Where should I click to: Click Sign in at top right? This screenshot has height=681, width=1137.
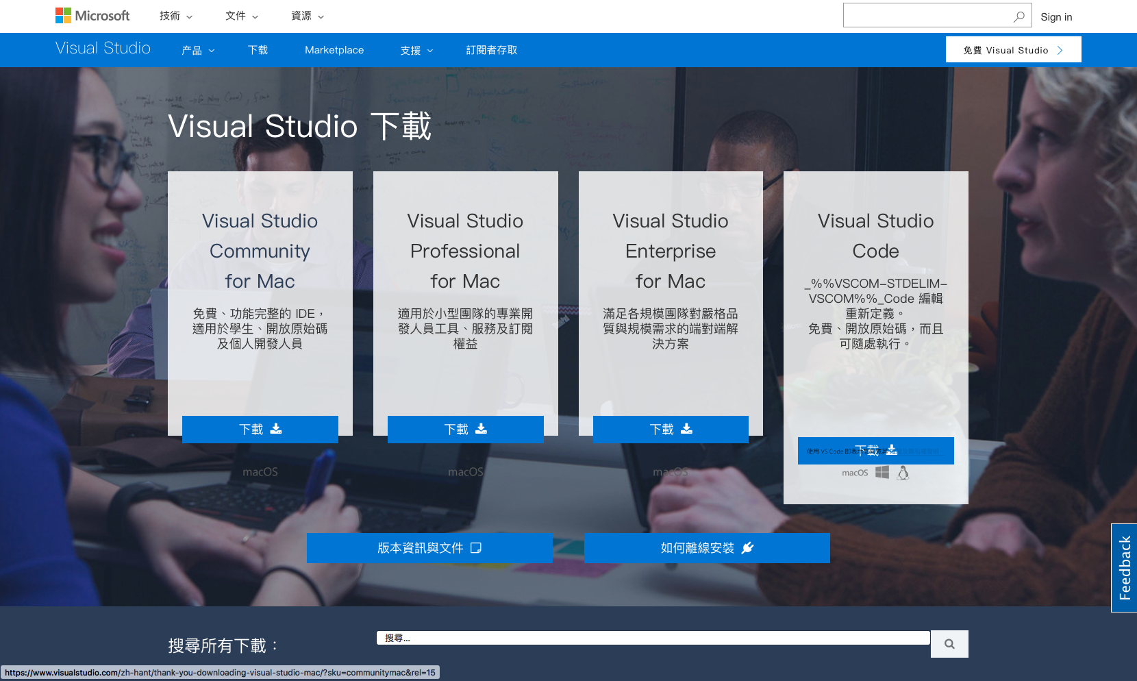pyautogui.click(x=1056, y=17)
